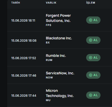
Task: Click the plus icon in Blackstone's AL badge
Action: pyautogui.click(x=91, y=40)
